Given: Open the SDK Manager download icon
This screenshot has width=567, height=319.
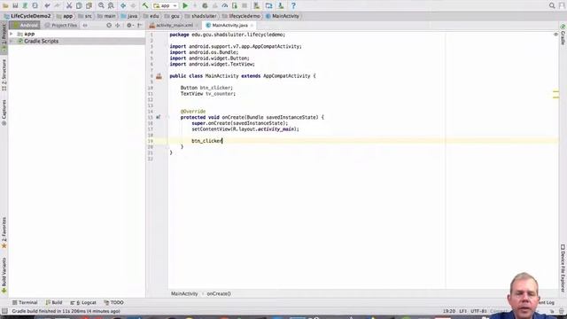Looking at the screenshot, I should [281, 6].
